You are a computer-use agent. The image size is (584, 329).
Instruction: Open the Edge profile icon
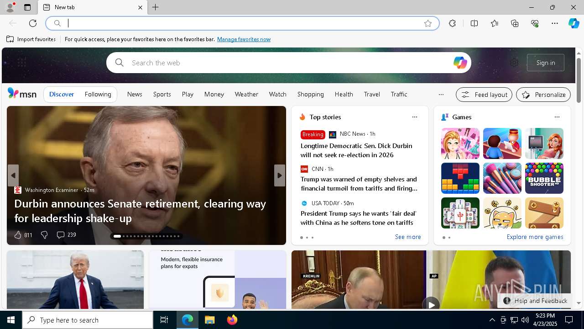pyautogui.click(x=10, y=7)
